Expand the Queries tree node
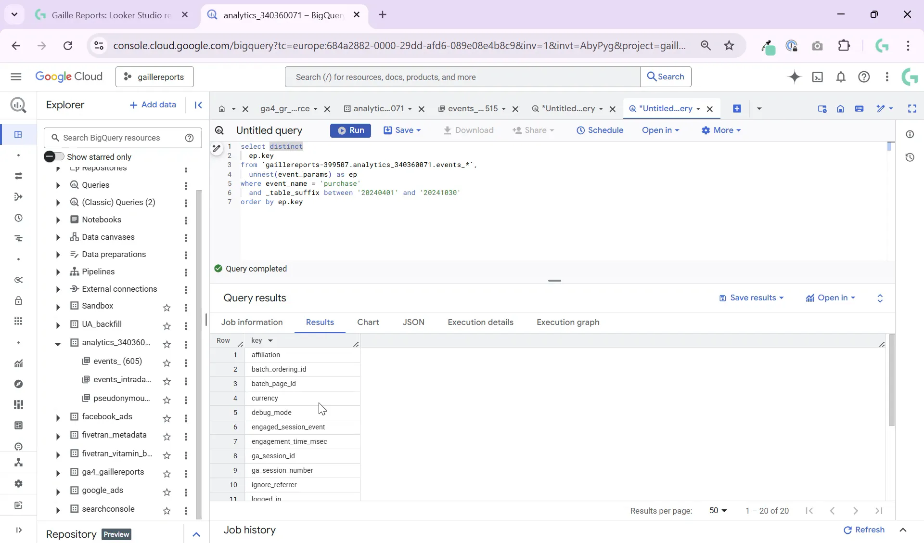The width and height of the screenshot is (924, 543). [58, 185]
